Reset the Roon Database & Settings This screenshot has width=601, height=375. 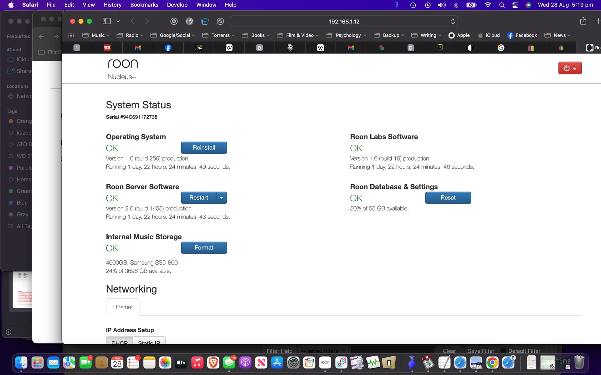[x=448, y=197]
